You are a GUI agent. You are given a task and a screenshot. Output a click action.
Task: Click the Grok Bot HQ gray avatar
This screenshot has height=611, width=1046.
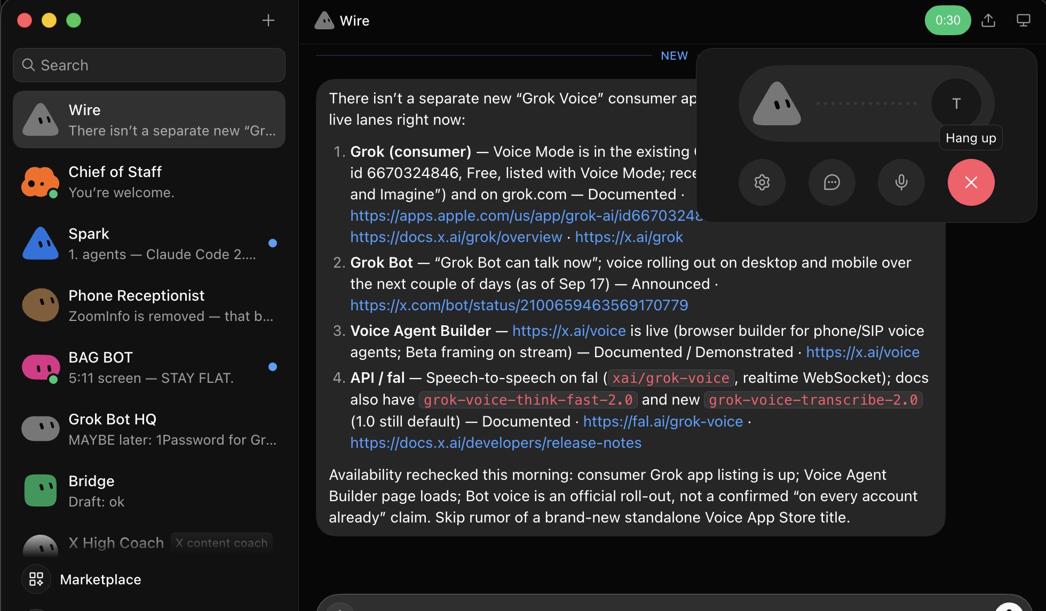coord(41,429)
